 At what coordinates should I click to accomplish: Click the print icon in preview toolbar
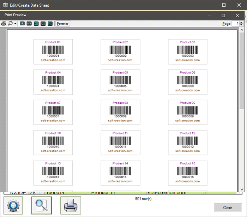(4, 24)
